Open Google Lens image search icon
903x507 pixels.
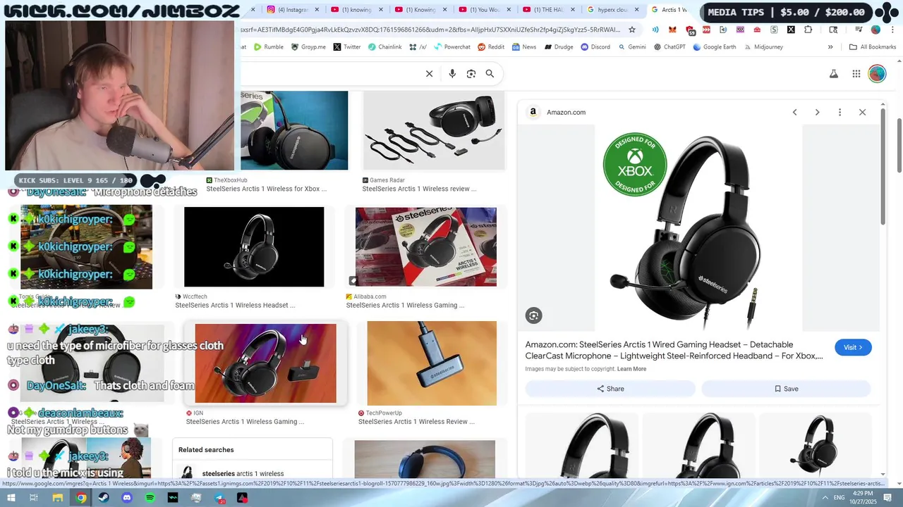pos(471,73)
